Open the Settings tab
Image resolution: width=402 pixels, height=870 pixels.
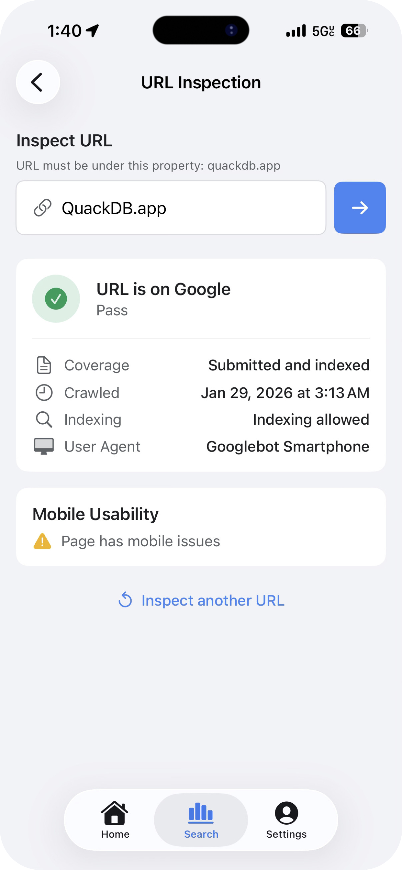click(x=286, y=819)
